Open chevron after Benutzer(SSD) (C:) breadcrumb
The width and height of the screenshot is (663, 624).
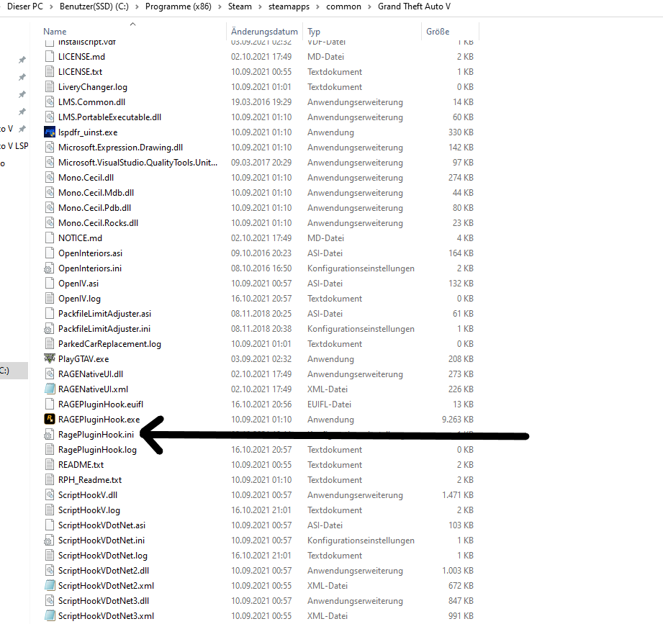click(x=137, y=6)
